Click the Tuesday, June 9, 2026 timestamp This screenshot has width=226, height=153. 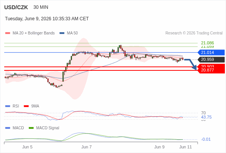47,19
